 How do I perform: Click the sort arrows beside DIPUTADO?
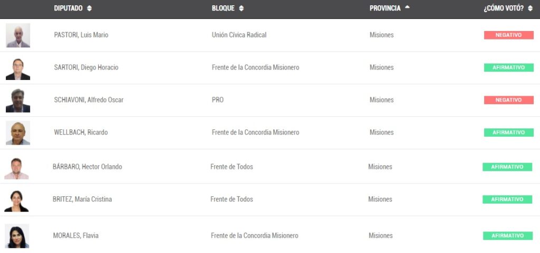coord(89,8)
